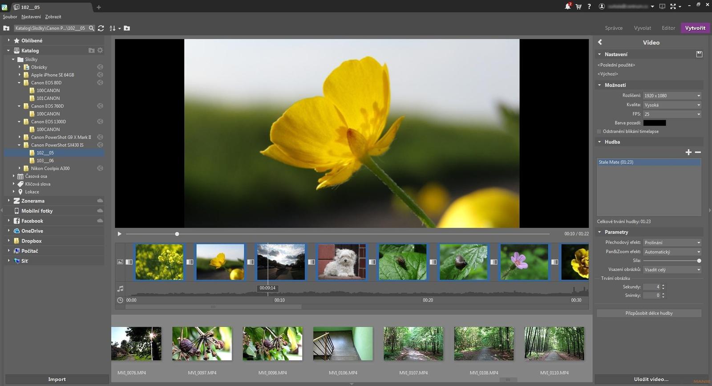Open the Soubor menu
This screenshot has height=386, width=712.
[10, 17]
